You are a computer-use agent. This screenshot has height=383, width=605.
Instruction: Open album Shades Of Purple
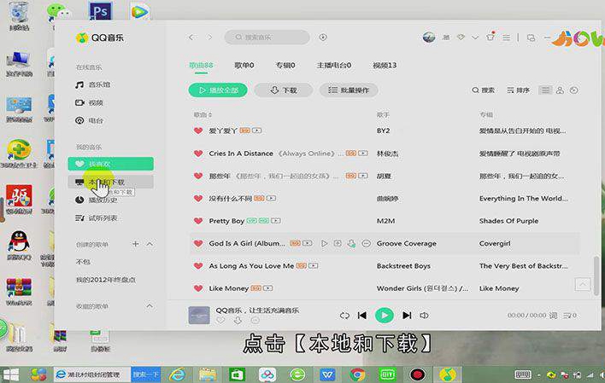508,221
